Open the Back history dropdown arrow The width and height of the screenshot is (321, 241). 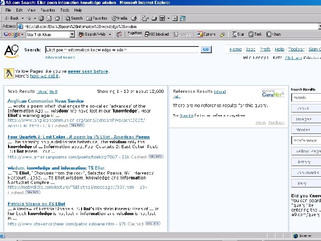[23, 18]
